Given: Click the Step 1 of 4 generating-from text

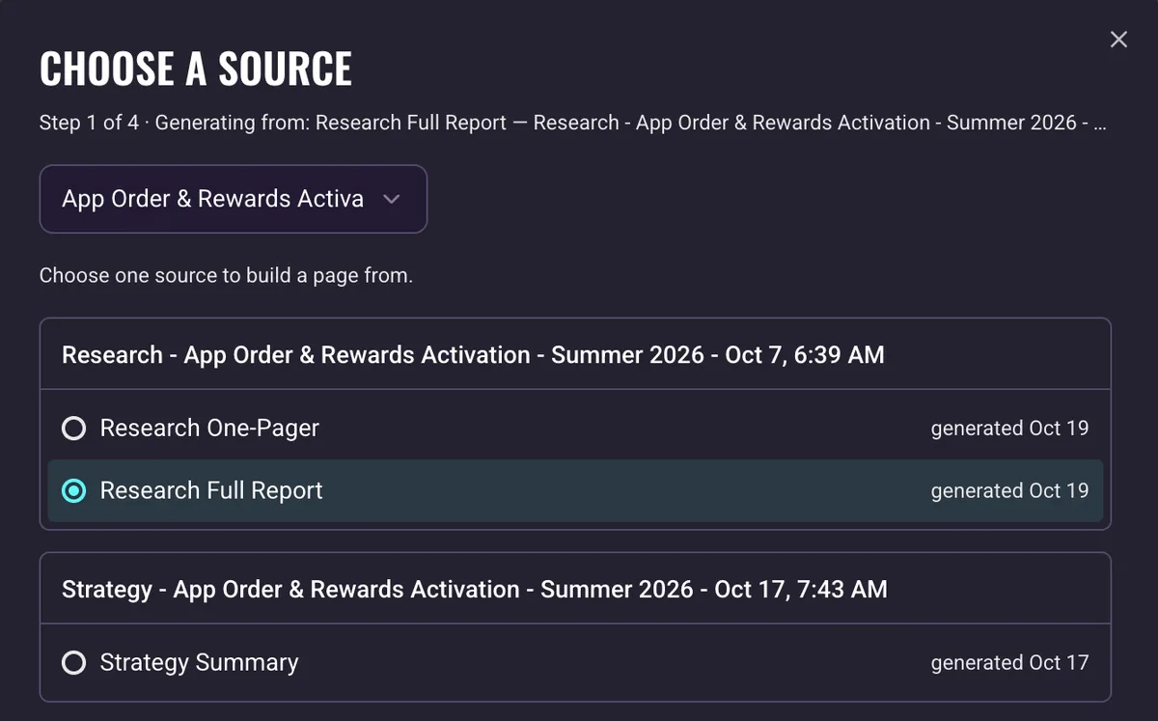Looking at the screenshot, I should click(573, 124).
